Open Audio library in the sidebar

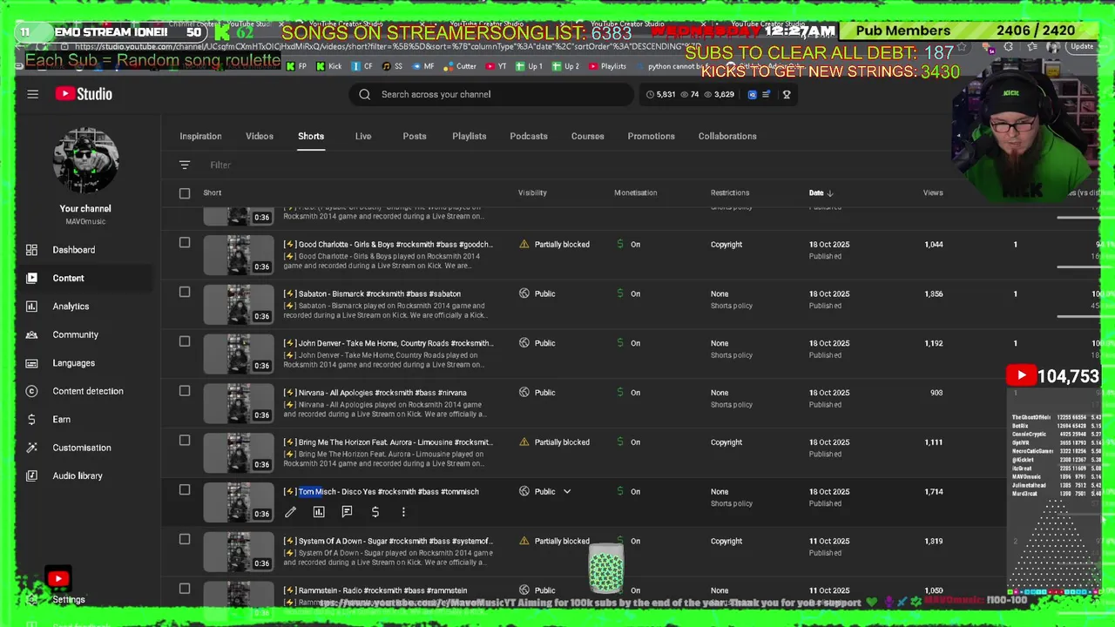(x=77, y=475)
